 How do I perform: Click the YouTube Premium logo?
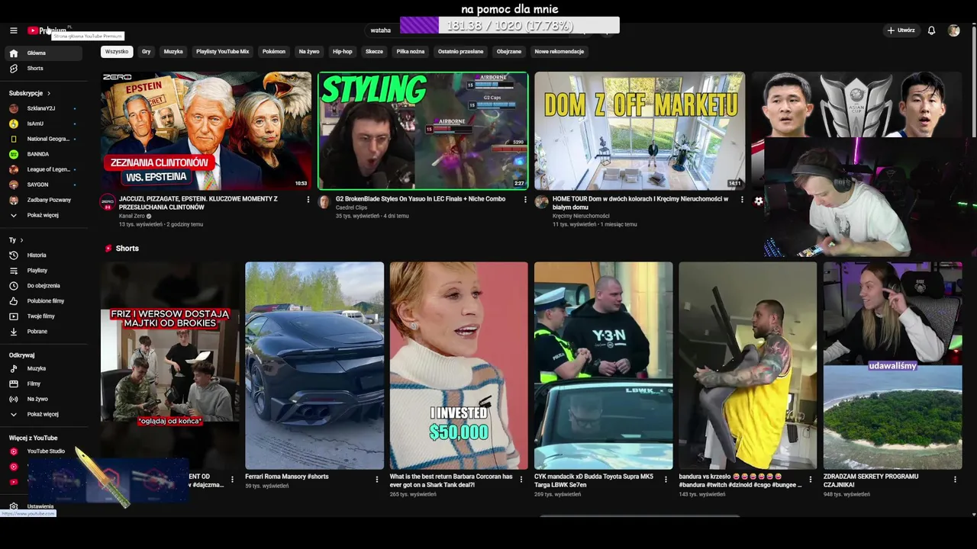(x=47, y=30)
